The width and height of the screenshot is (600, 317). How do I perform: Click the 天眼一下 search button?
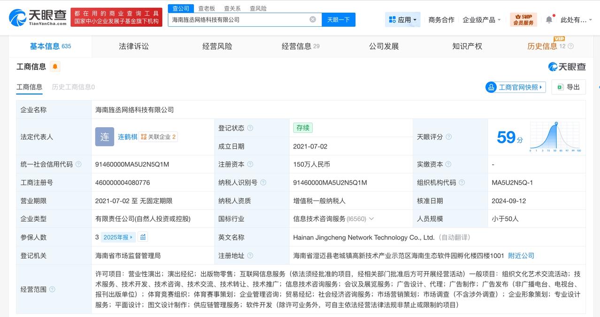pos(338,20)
